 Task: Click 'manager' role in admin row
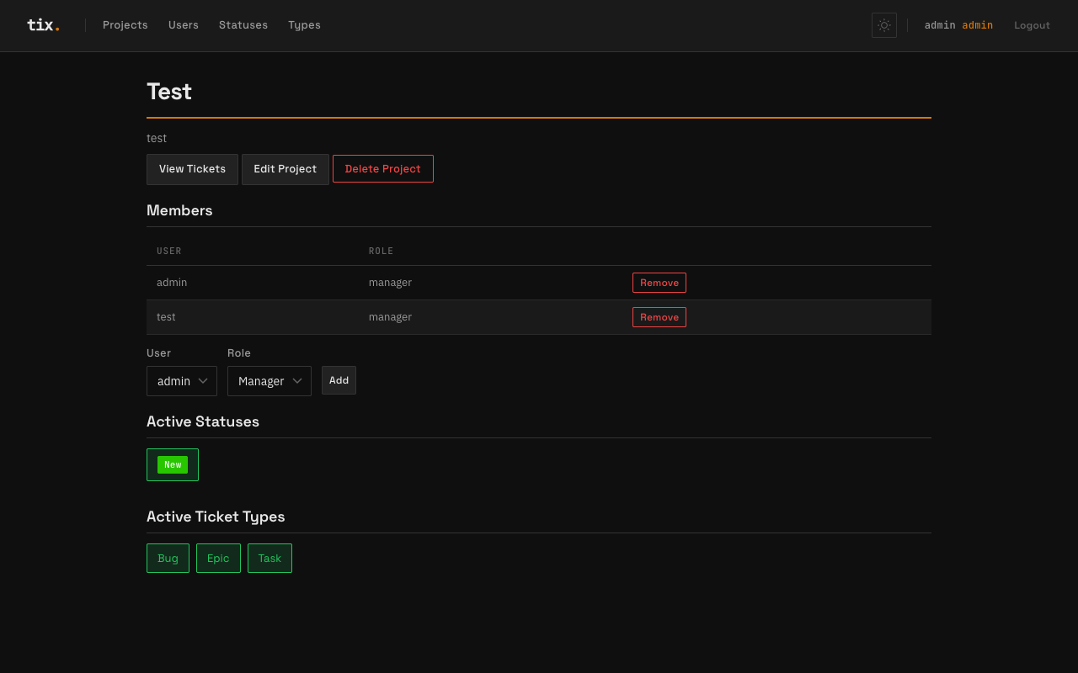point(390,283)
